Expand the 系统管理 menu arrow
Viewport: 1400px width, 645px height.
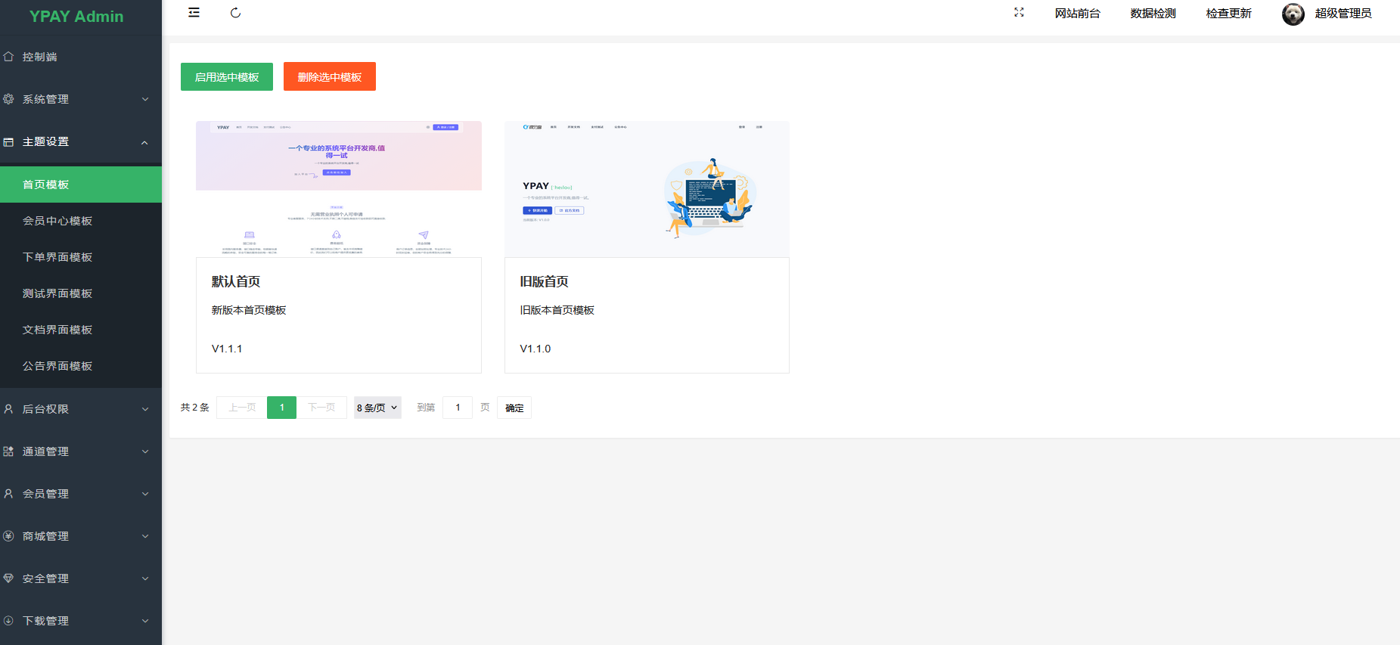pyautogui.click(x=145, y=99)
